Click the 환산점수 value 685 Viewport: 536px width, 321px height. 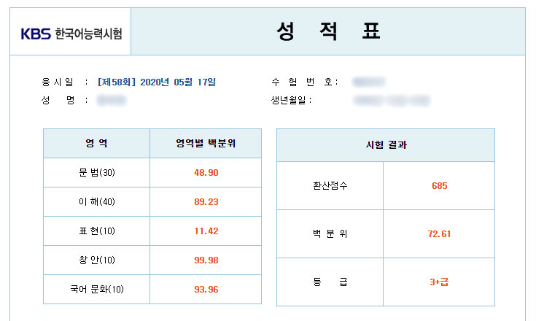point(439,186)
